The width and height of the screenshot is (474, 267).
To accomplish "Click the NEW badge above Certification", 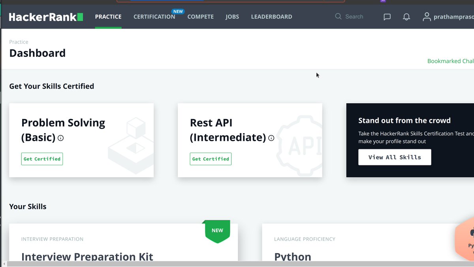I will click(x=178, y=11).
